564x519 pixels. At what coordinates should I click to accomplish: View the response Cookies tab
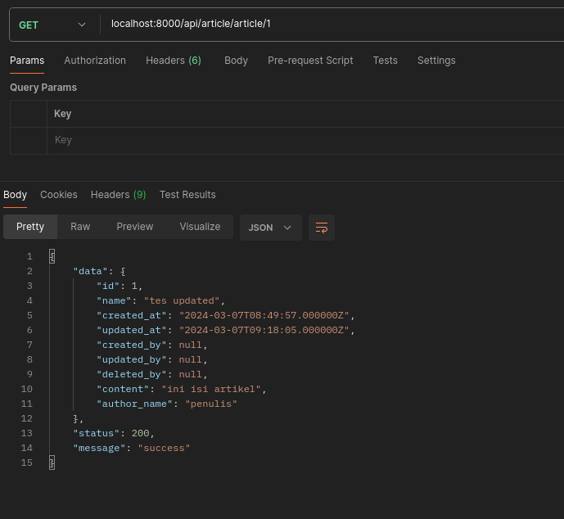point(59,195)
